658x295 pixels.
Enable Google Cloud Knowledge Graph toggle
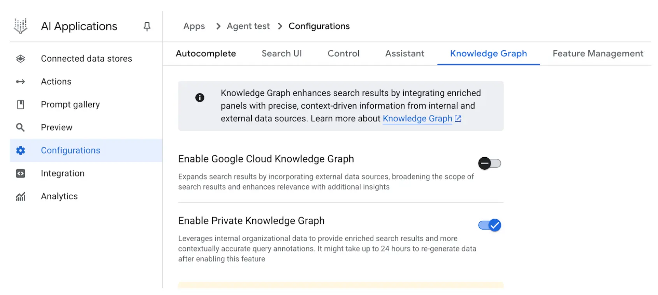(489, 163)
